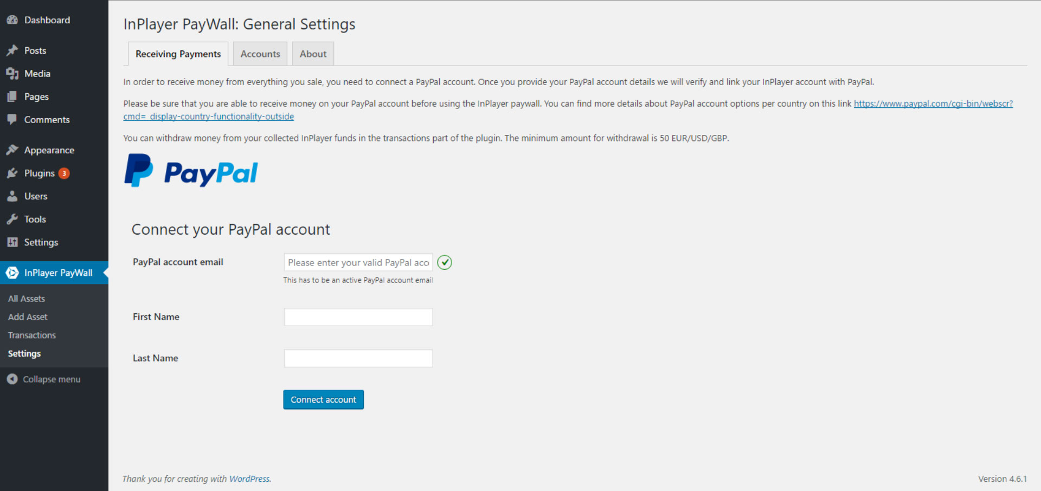Open the Appearance menu item
This screenshot has width=1041, height=491.
pyautogui.click(x=54, y=150)
